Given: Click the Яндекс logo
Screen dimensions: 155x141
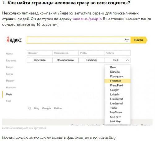Looking at the screenshot, I should (14, 40).
